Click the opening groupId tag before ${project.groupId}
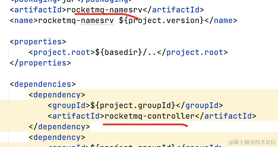 (x=69, y=106)
